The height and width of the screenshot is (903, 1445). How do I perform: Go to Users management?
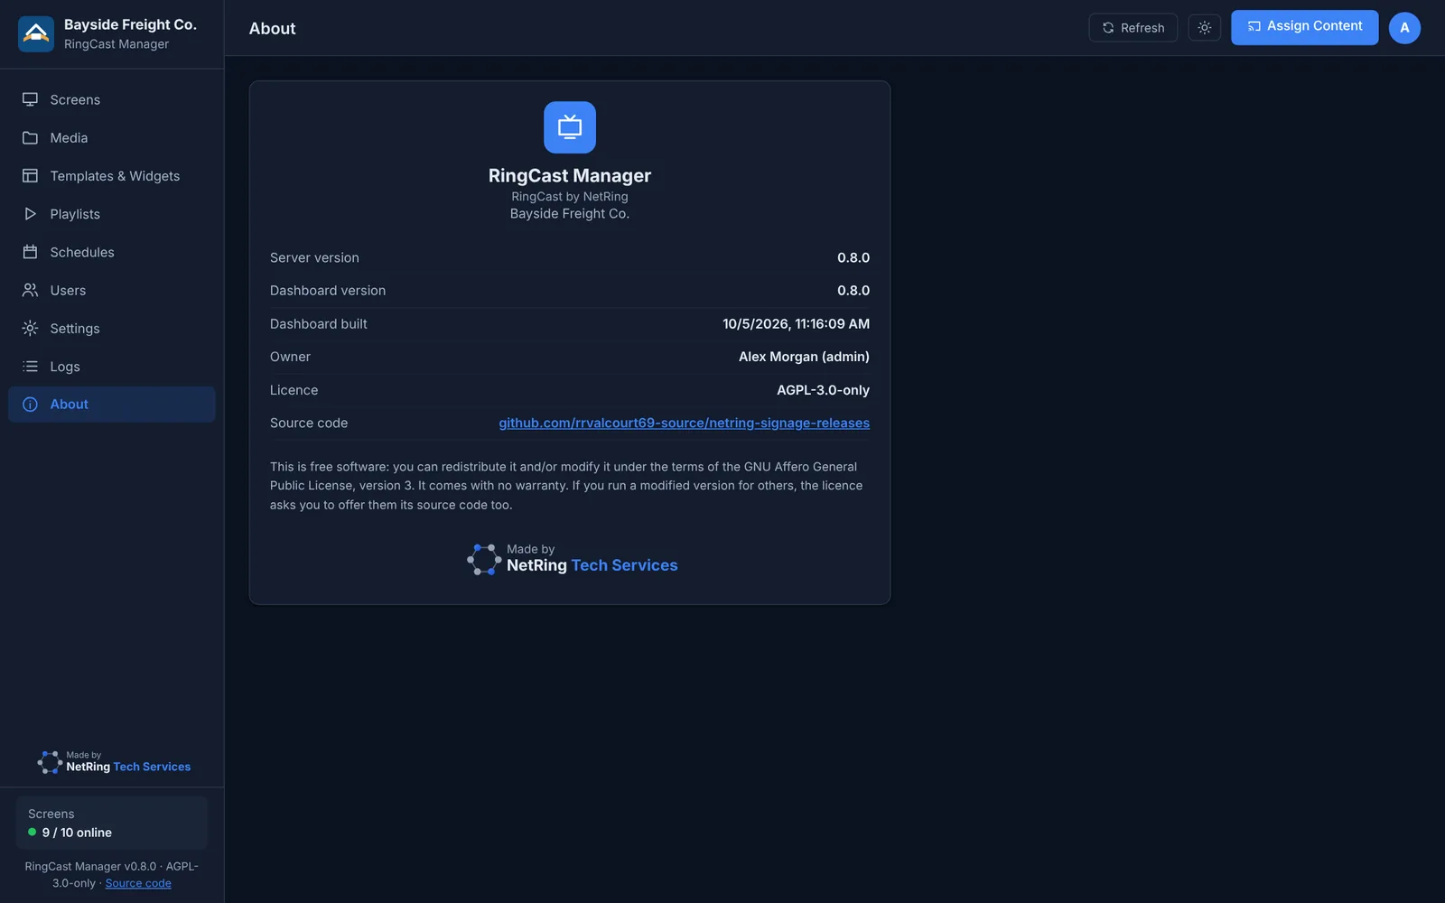[x=112, y=290]
